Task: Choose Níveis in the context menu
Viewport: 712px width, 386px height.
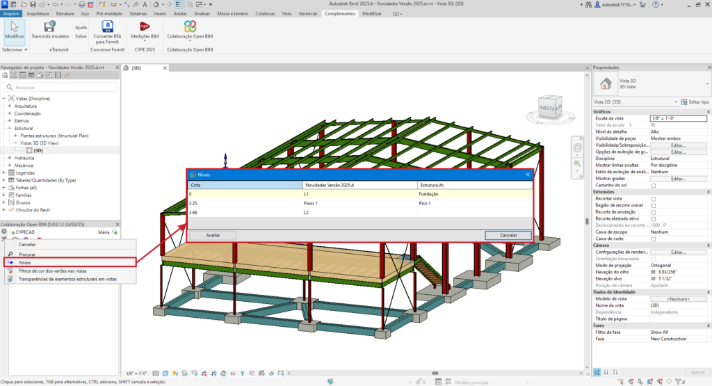Action: click(x=70, y=262)
